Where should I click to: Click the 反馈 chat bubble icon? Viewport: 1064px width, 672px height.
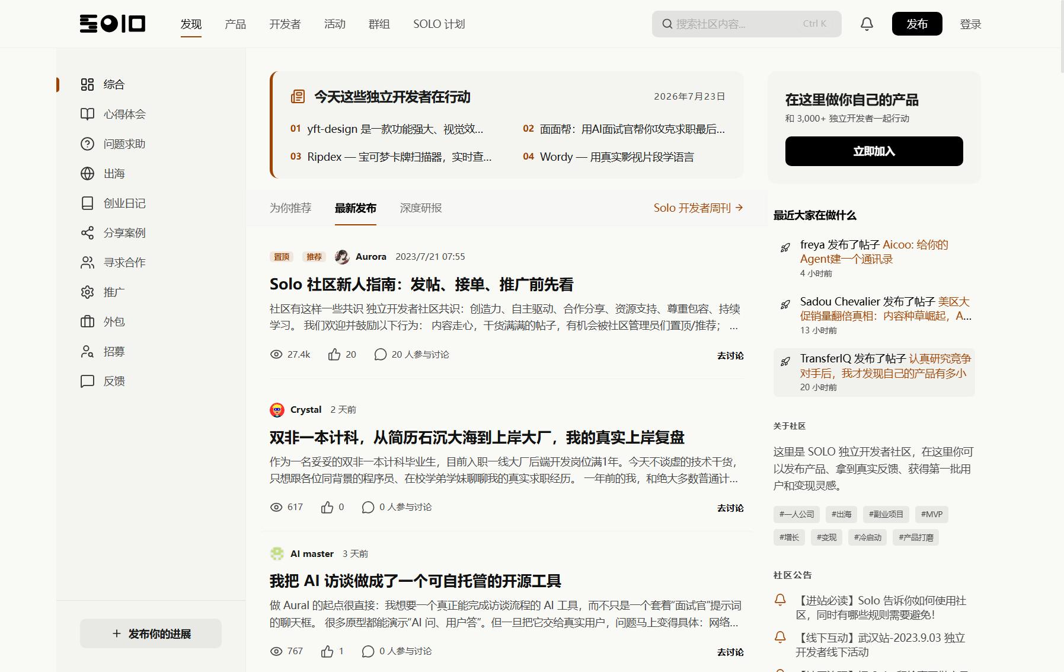click(x=87, y=381)
